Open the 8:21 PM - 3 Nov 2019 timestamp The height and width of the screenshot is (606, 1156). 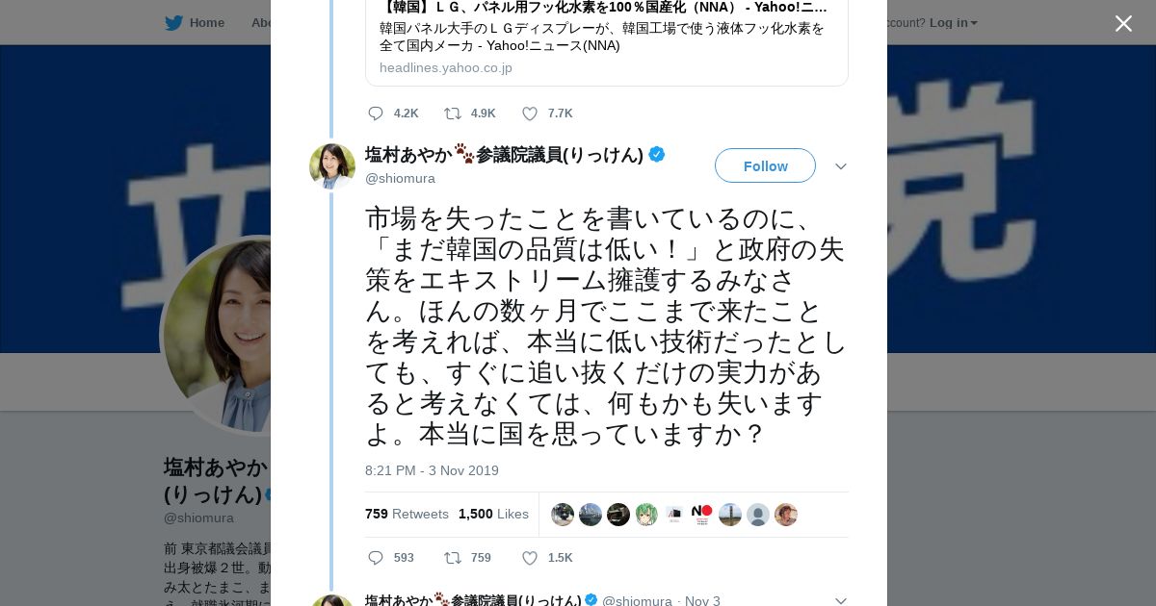pyautogui.click(x=432, y=470)
